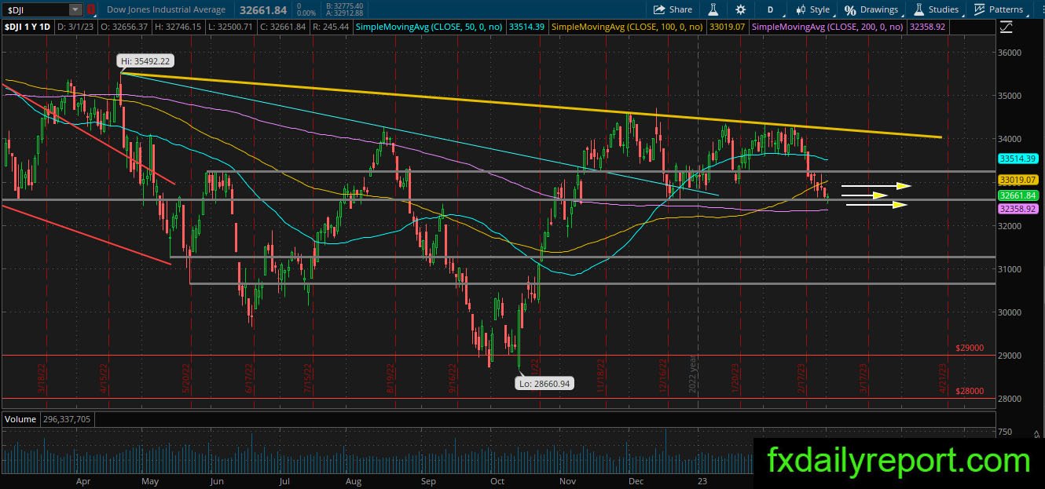The image size is (1045, 489).
Task: Open the Style candlestick menu
Action: (x=812, y=9)
